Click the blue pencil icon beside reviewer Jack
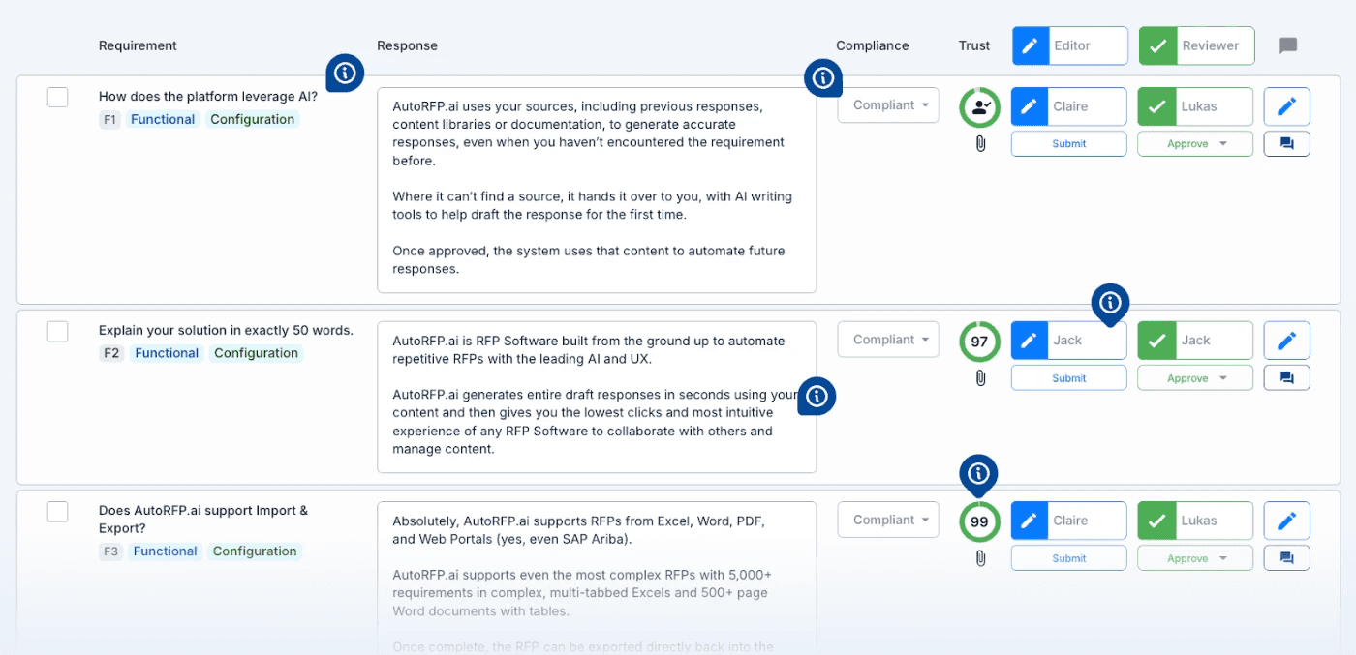Viewport: 1356px width, 655px height. (x=1286, y=340)
